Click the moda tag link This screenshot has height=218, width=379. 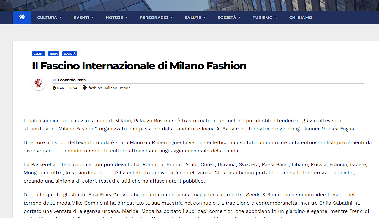click(125, 88)
